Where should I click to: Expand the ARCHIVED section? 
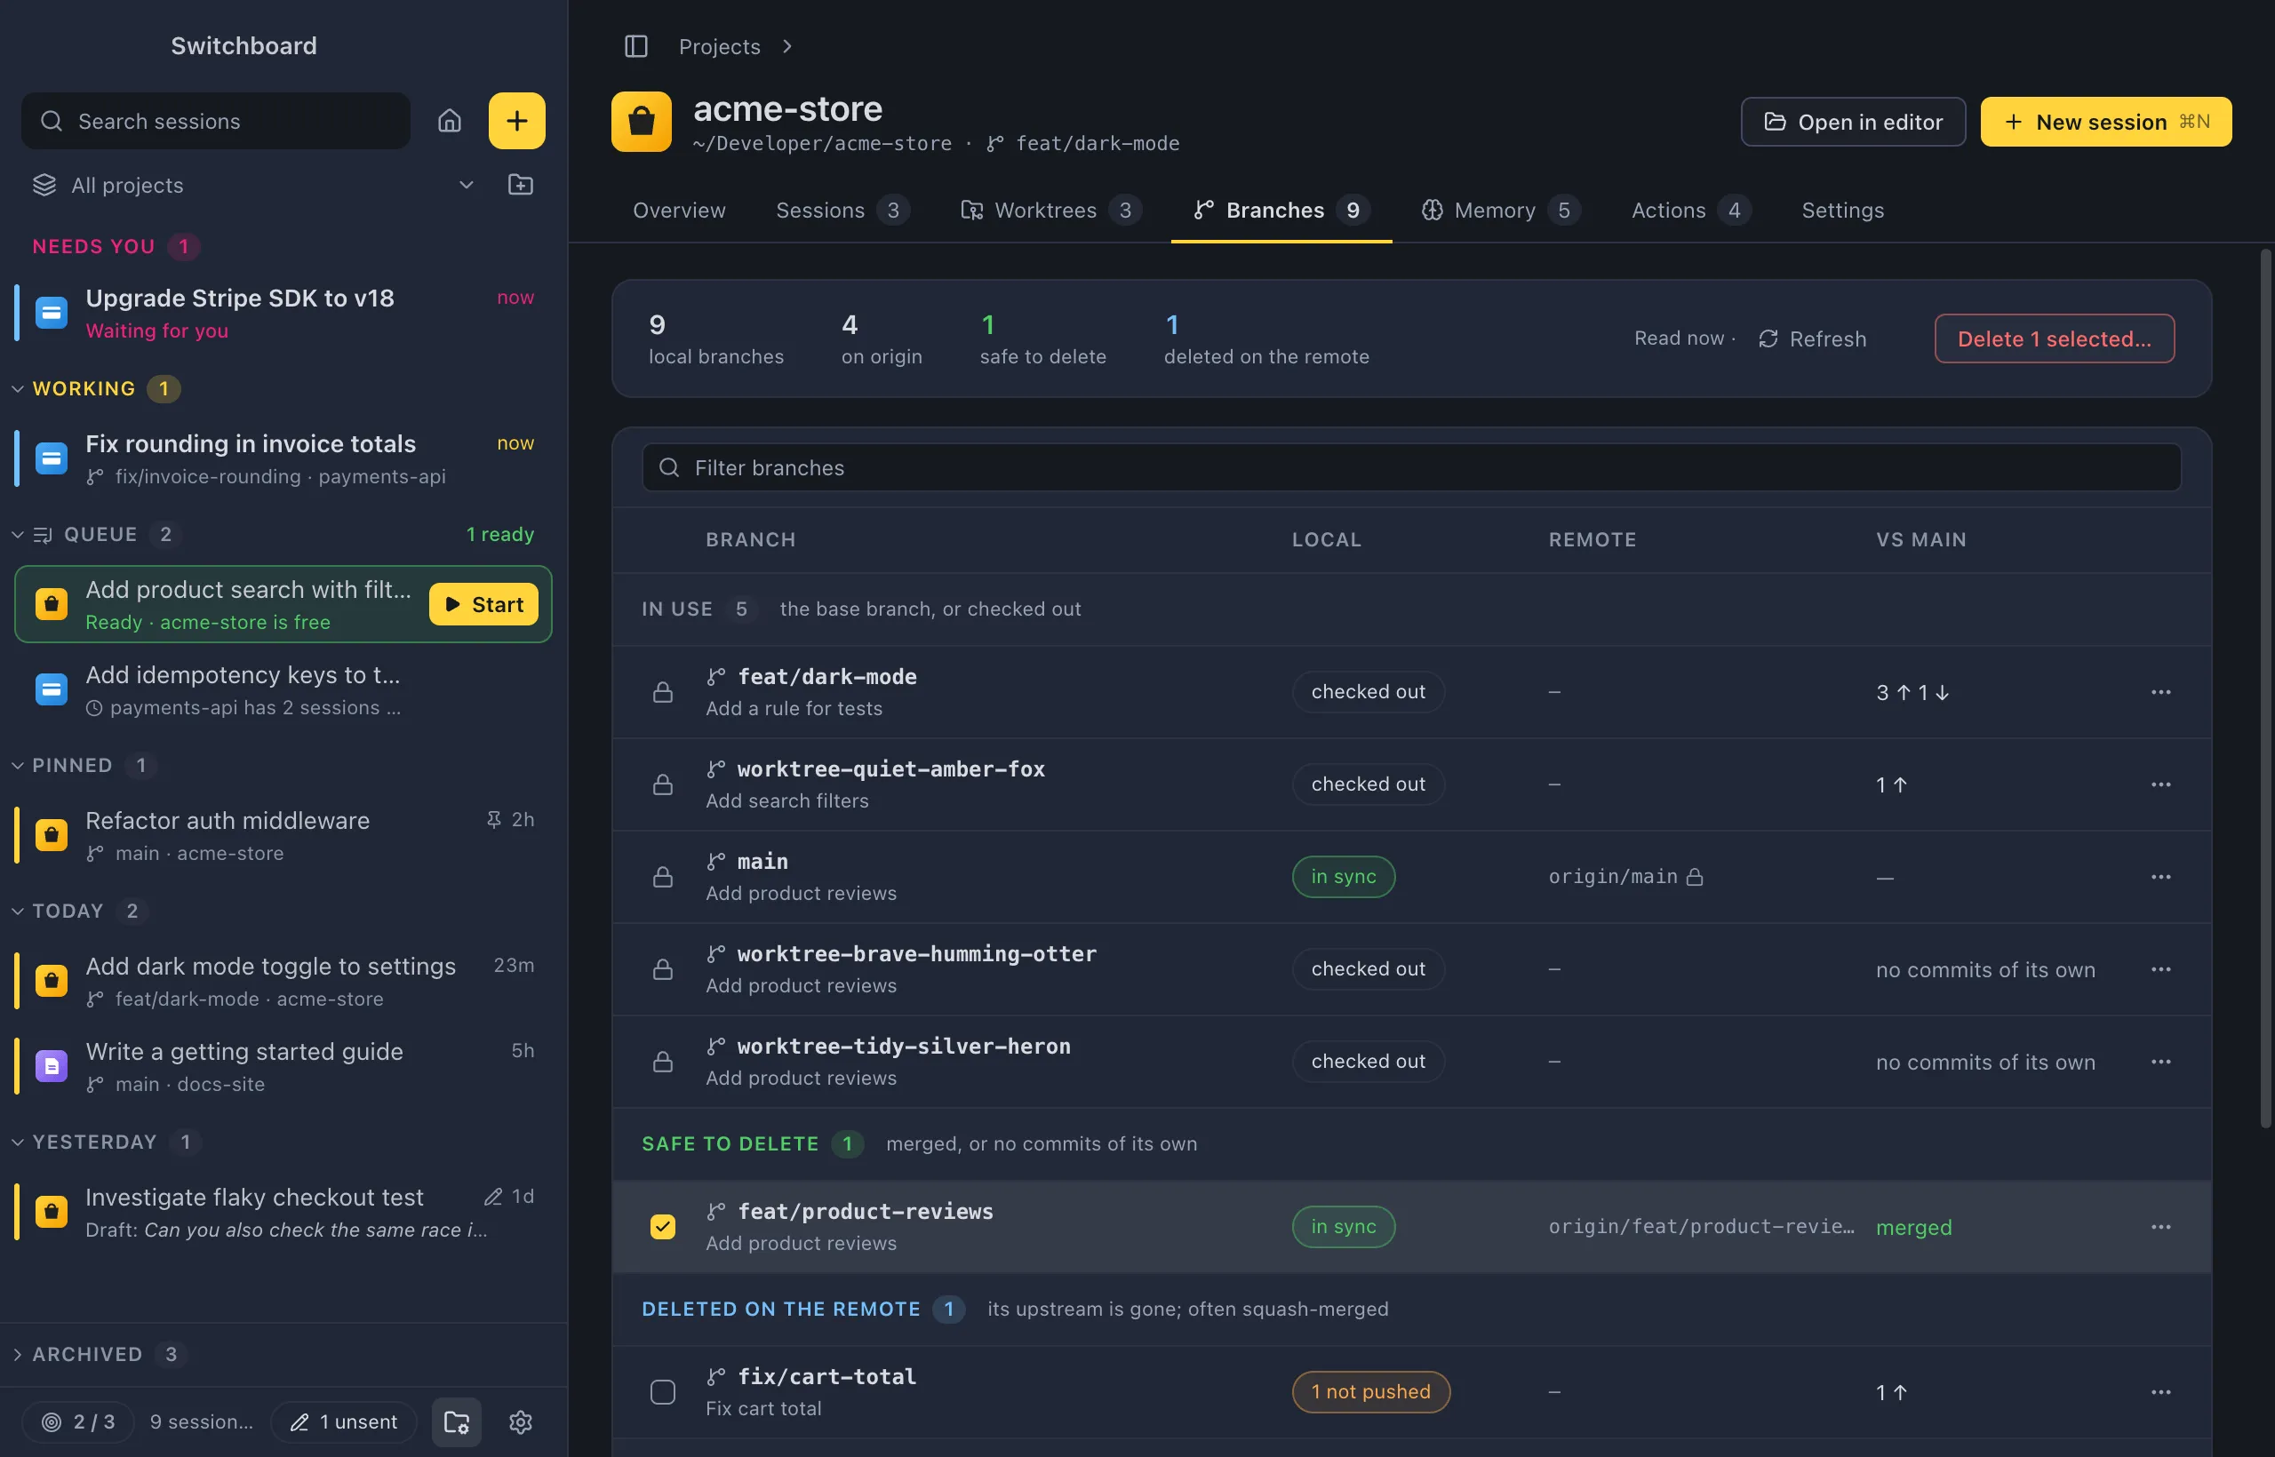pyautogui.click(x=18, y=1355)
